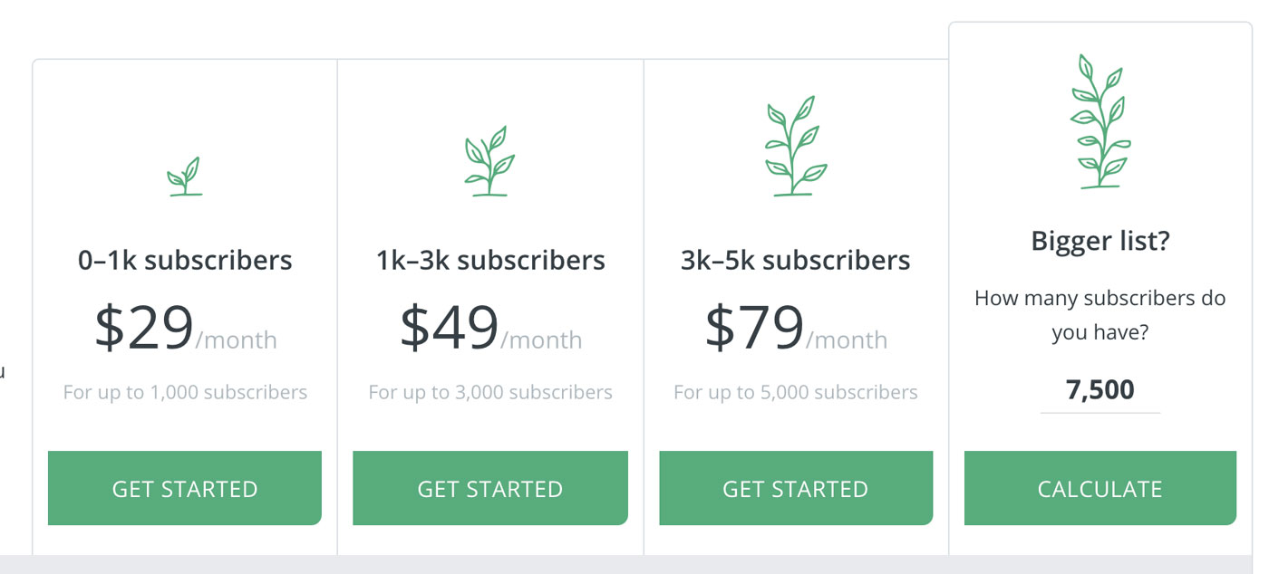The image size is (1269, 574).
Task: Click 'For up to 5,000 subscribers' text
Action: (x=796, y=392)
